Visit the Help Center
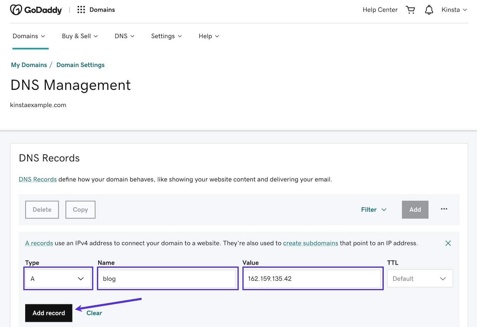 tap(380, 10)
